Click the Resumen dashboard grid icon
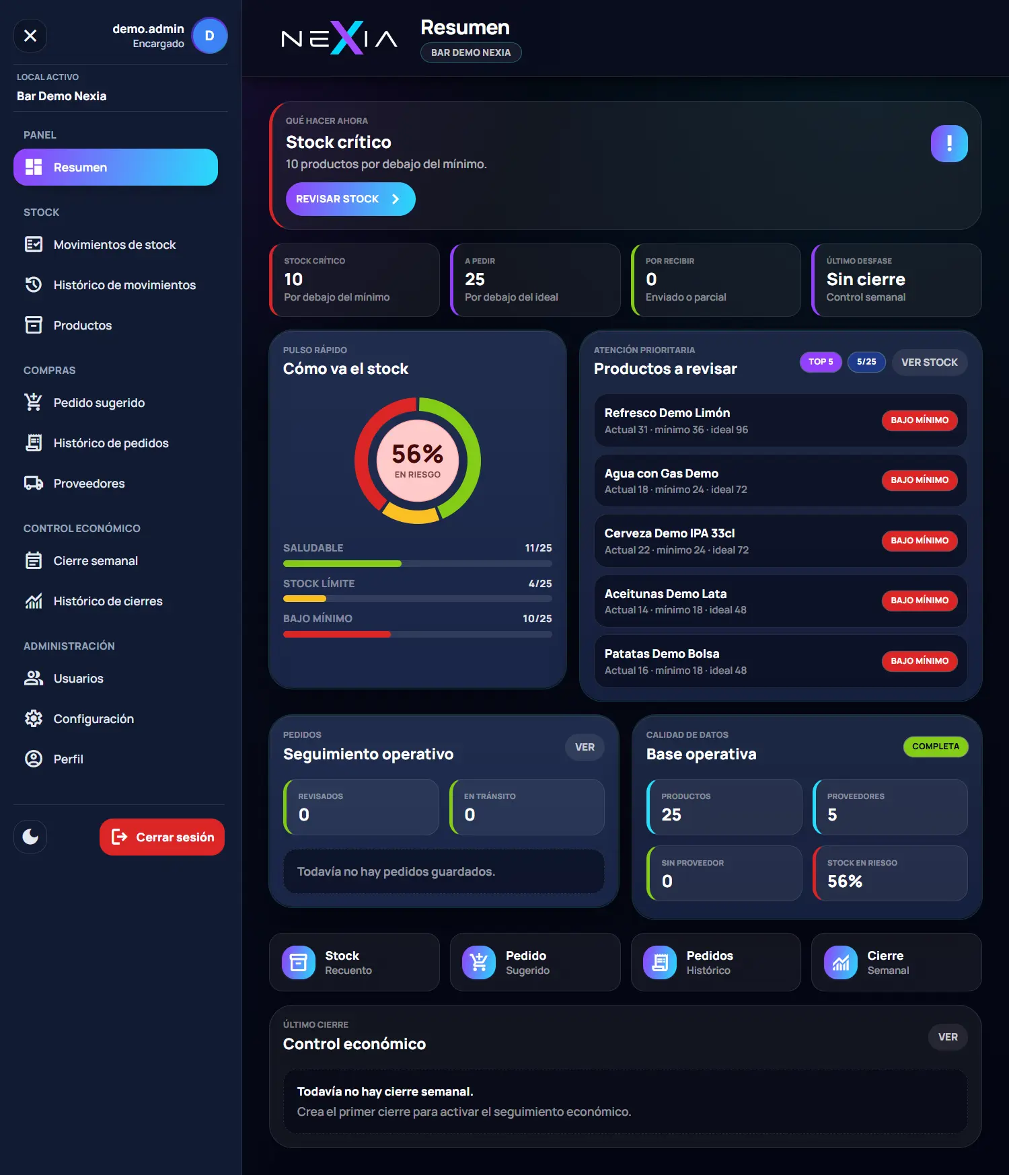 (34, 167)
